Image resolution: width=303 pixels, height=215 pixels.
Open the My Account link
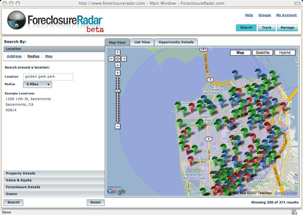286,15
